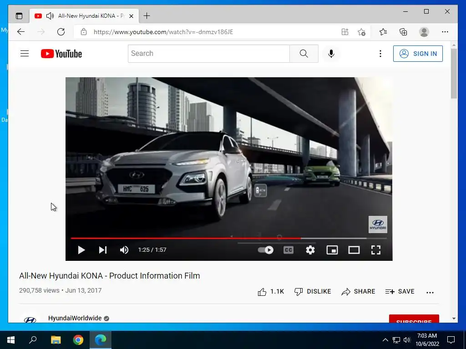Screen dimensions: 466x349
Task: Open a new browser tab
Action: click(147, 16)
